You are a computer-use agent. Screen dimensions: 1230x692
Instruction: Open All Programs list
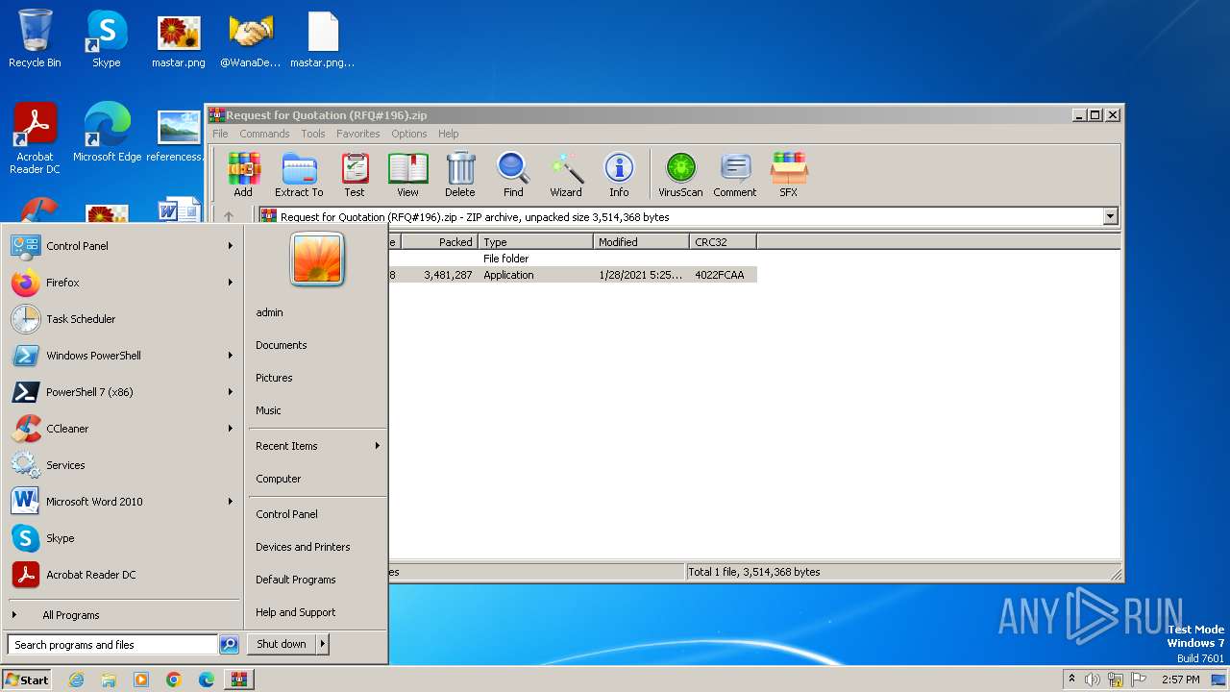tap(70, 615)
